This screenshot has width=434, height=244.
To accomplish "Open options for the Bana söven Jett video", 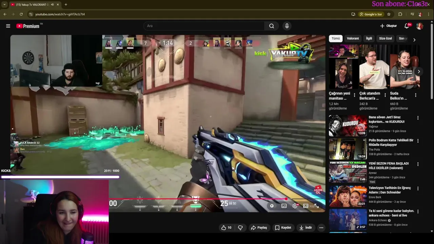I will pyautogui.click(x=418, y=118).
